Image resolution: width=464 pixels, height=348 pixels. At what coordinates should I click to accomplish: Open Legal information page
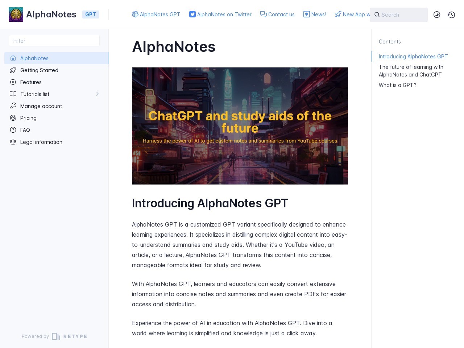(56, 142)
